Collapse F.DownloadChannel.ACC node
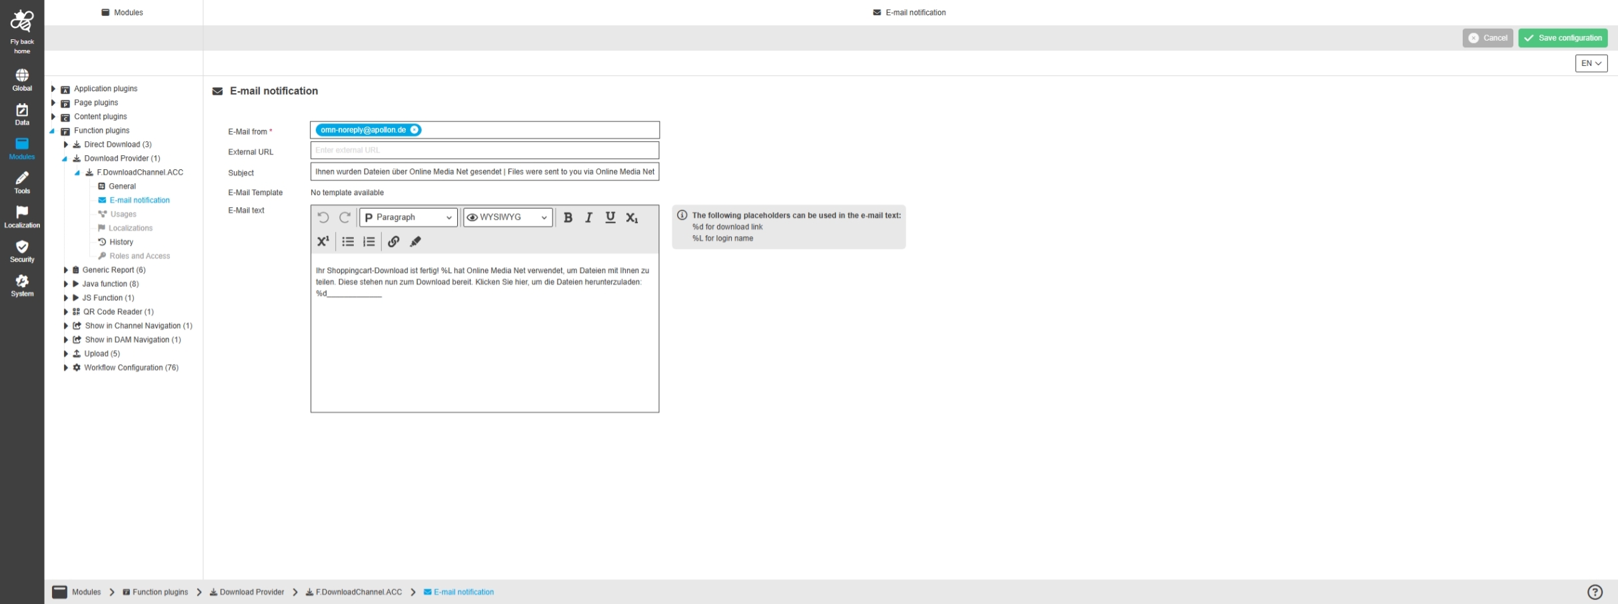Screen dimensions: 1618x604 78,172
